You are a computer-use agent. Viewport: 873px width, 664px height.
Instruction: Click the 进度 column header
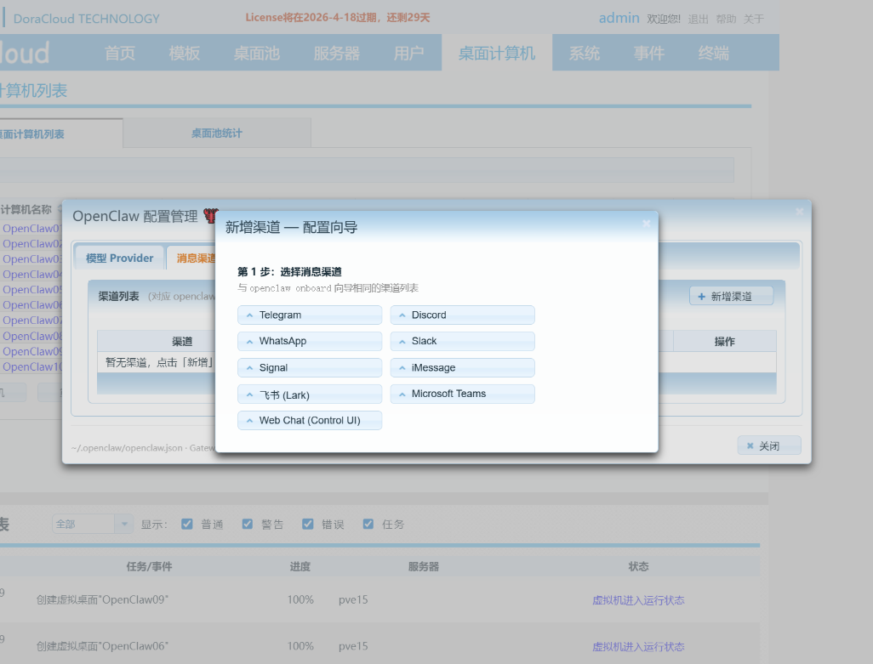[x=300, y=566]
